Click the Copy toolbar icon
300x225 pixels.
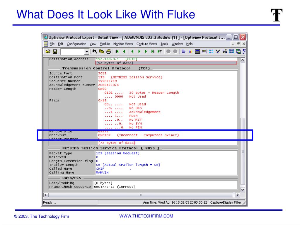tap(102, 52)
